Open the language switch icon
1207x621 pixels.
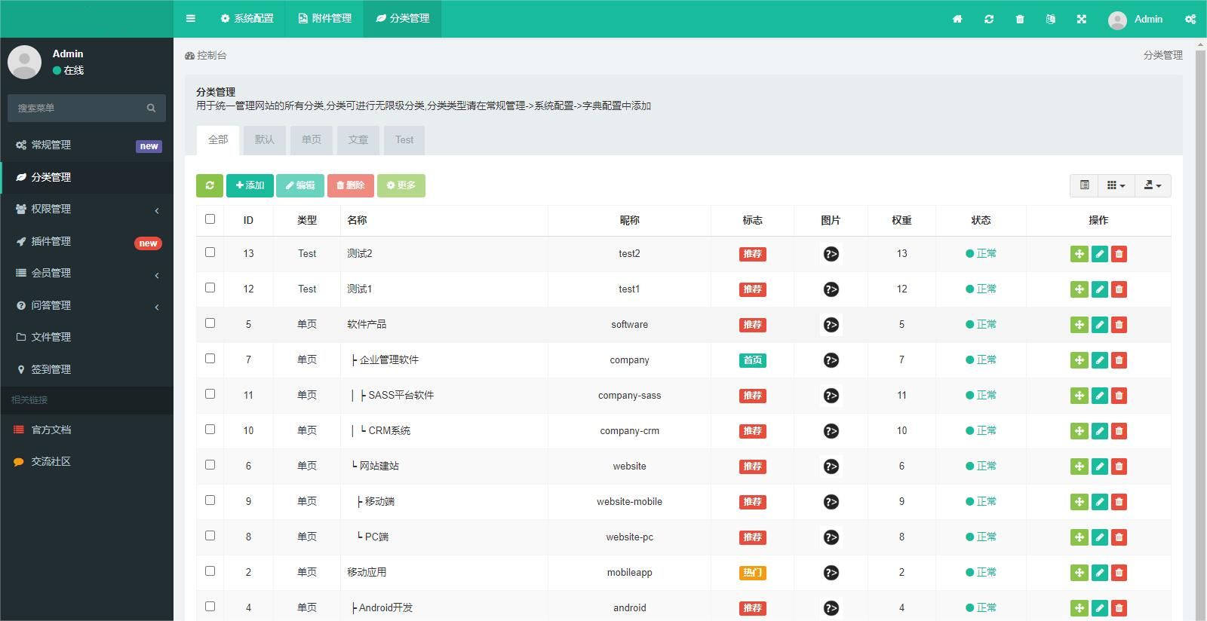(x=1051, y=19)
